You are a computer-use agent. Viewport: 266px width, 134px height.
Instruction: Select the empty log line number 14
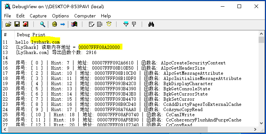pyautogui.click(x=130, y=58)
